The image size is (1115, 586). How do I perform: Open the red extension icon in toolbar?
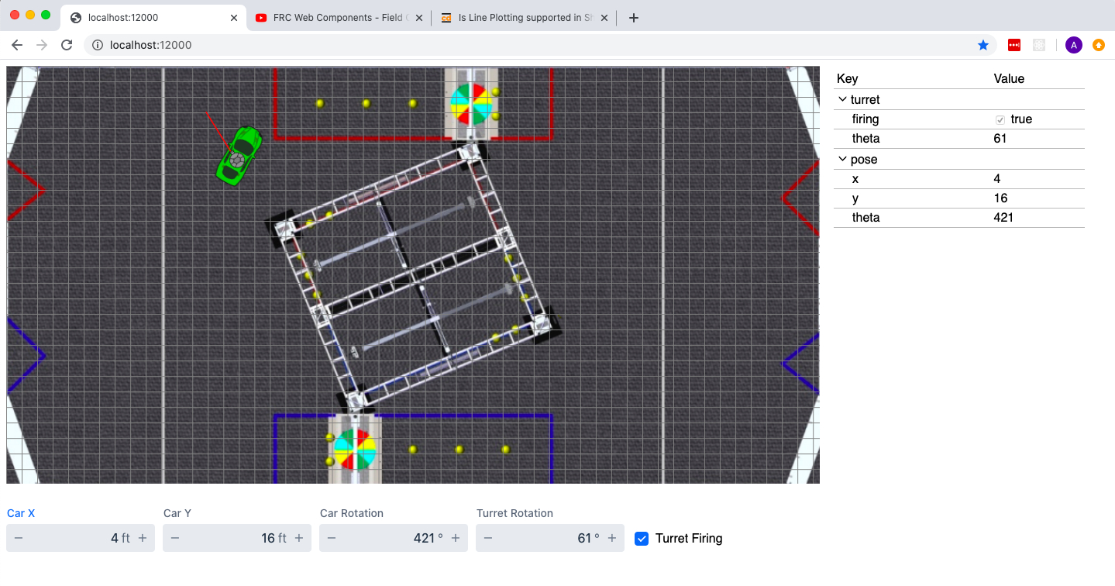pos(1014,45)
